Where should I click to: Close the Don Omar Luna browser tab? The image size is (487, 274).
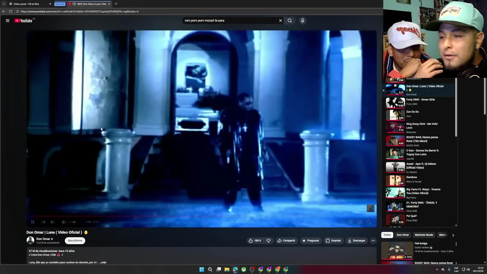(x=109, y=4)
